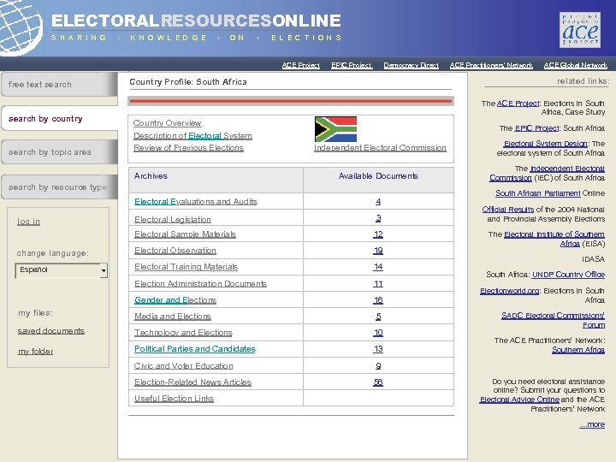616x462 pixels.
Task: Click document count 13 for Political Parties
Action: tap(378, 349)
